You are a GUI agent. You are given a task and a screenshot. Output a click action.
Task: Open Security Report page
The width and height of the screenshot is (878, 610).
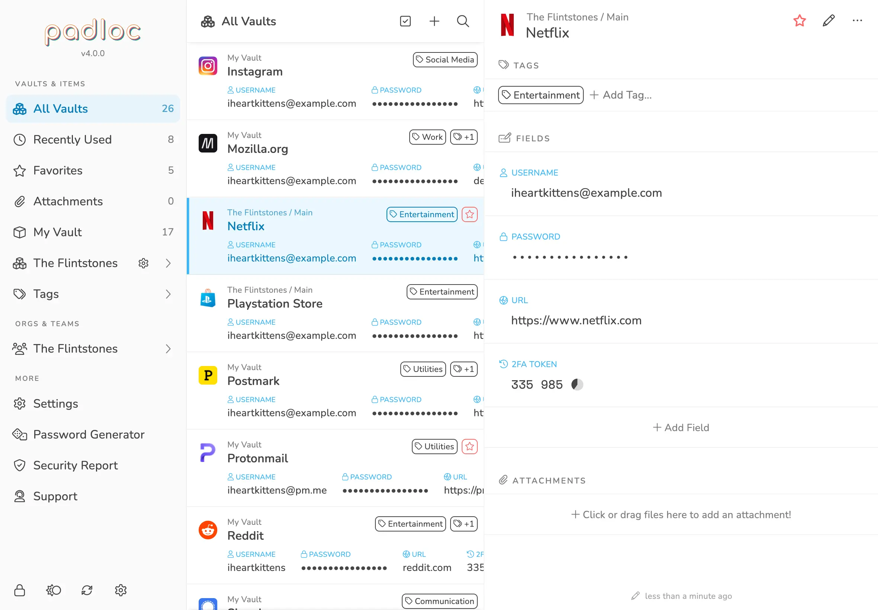[76, 465]
